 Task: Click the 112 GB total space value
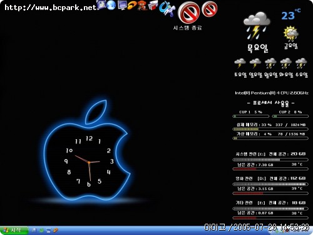tap(298, 179)
